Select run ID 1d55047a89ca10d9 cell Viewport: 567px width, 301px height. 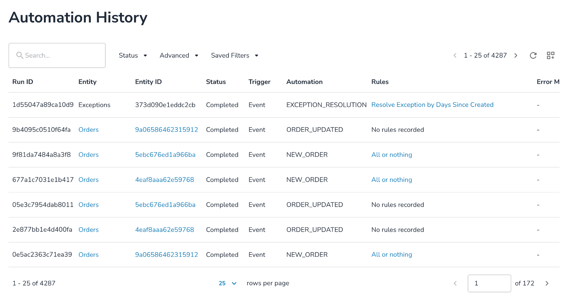(43, 105)
